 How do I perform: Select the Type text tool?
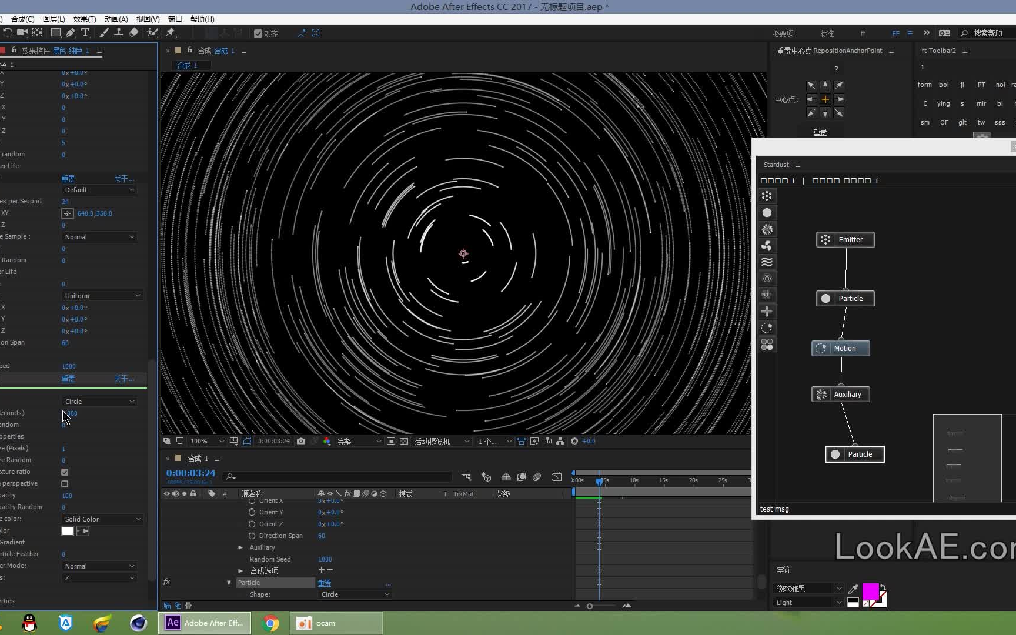click(x=85, y=33)
